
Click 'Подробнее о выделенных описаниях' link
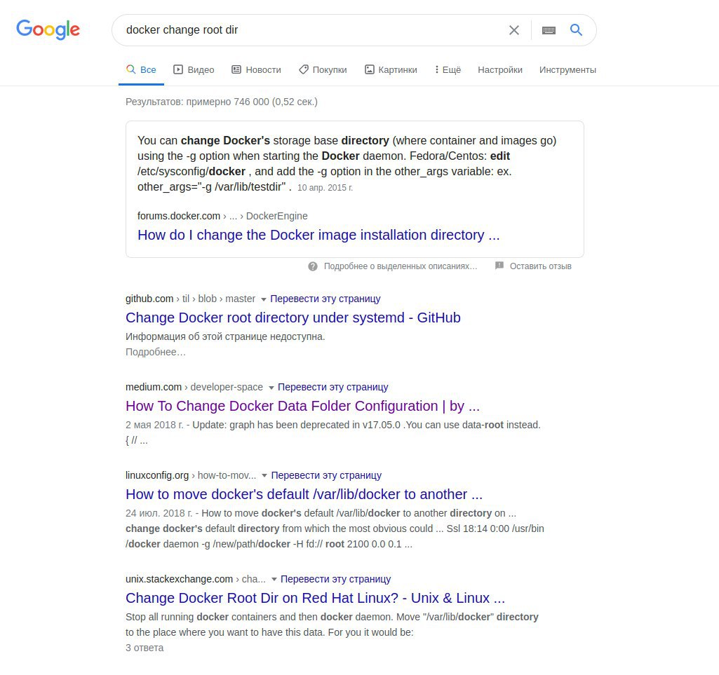[401, 266]
